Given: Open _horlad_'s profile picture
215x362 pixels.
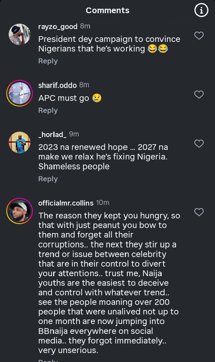Looking at the screenshot, I should [x=19, y=142].
